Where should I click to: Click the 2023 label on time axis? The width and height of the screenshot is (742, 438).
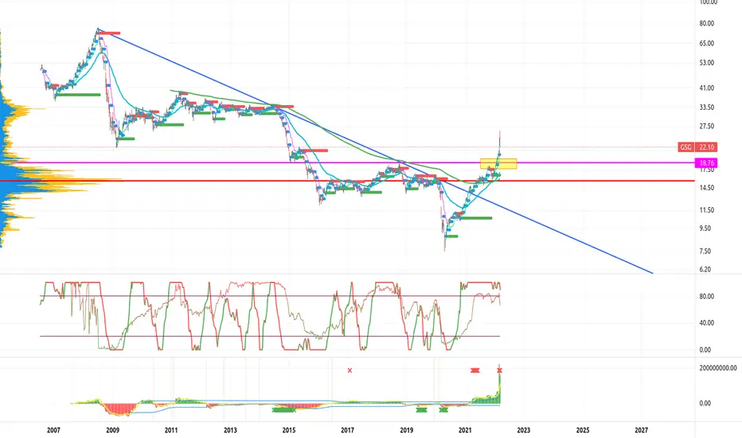pos(524,430)
